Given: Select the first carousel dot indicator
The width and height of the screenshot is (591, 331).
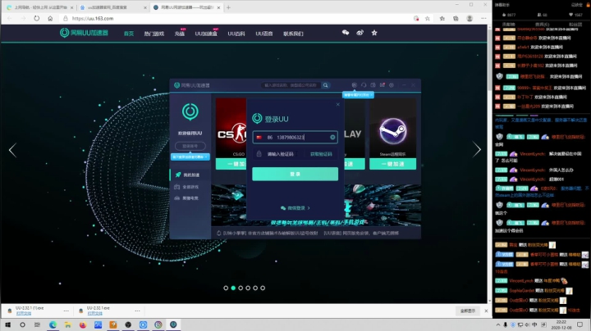Looking at the screenshot, I should [226, 288].
